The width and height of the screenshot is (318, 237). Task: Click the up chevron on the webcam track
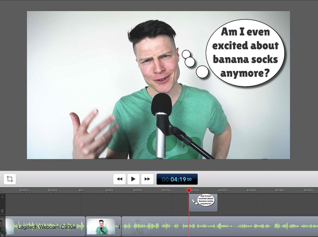[x=2, y=218]
